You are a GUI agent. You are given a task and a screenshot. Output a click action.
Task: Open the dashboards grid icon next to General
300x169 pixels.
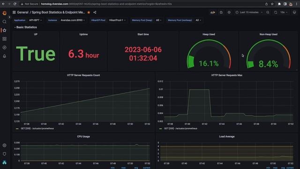coord(14,12)
